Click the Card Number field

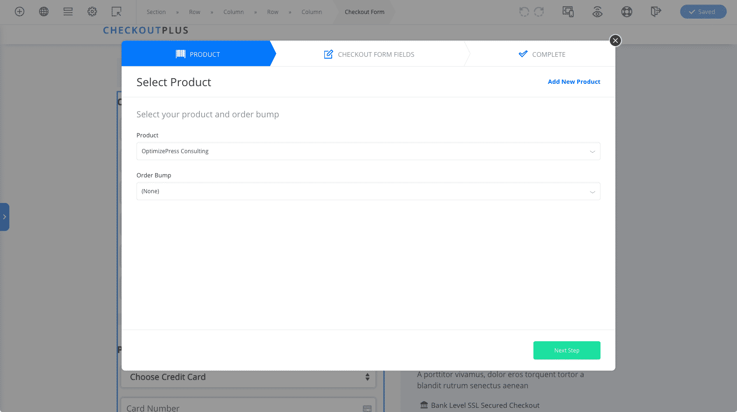(248, 405)
